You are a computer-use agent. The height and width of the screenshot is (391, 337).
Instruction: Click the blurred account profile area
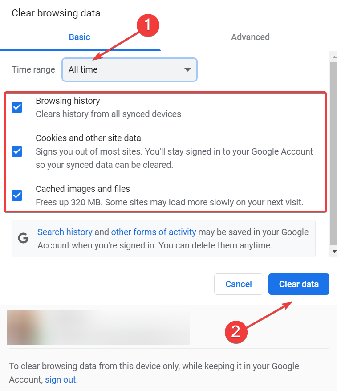pyautogui.click(x=98, y=327)
